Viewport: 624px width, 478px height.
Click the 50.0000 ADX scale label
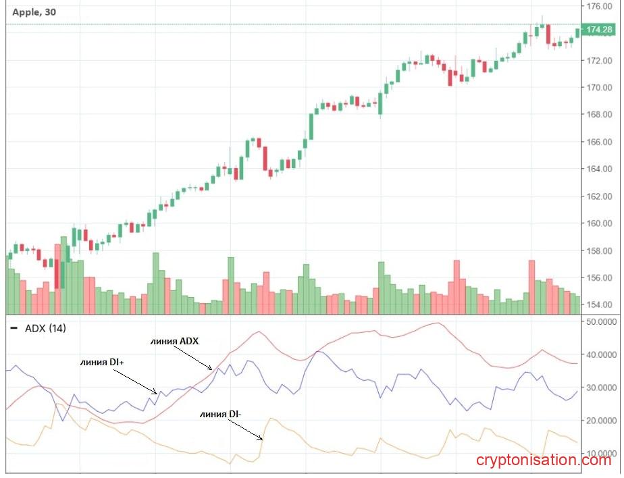[601, 321]
